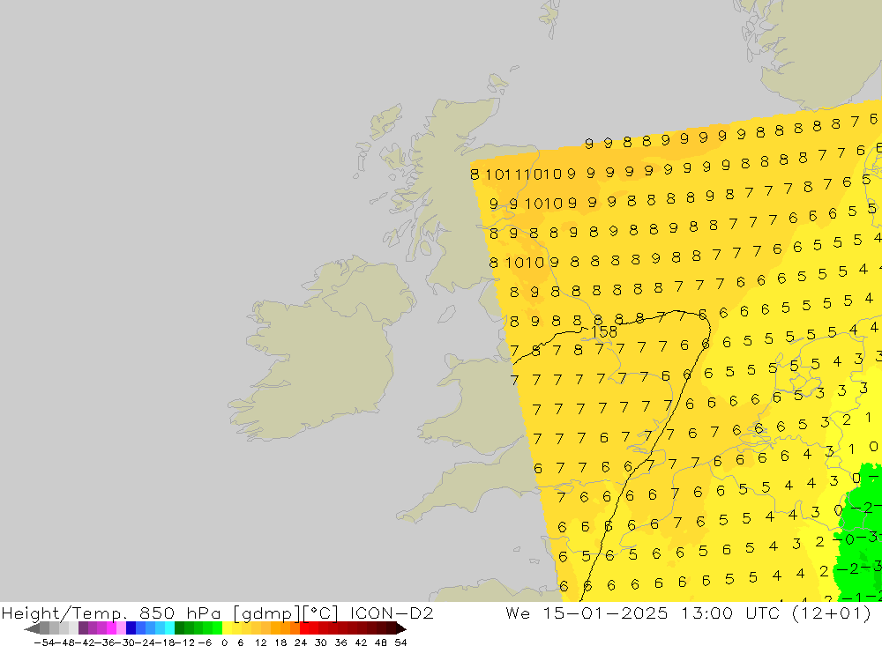The image size is (882, 646).
Task: Click the legend label '24'
Action: pos(301,642)
